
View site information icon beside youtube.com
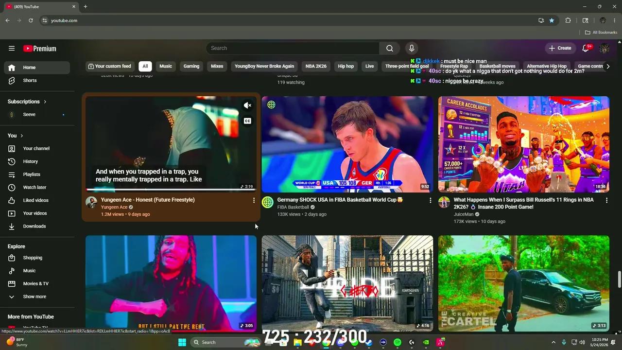(x=44, y=20)
